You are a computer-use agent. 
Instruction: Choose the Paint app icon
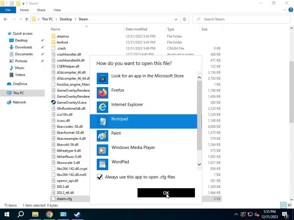click(x=102, y=136)
